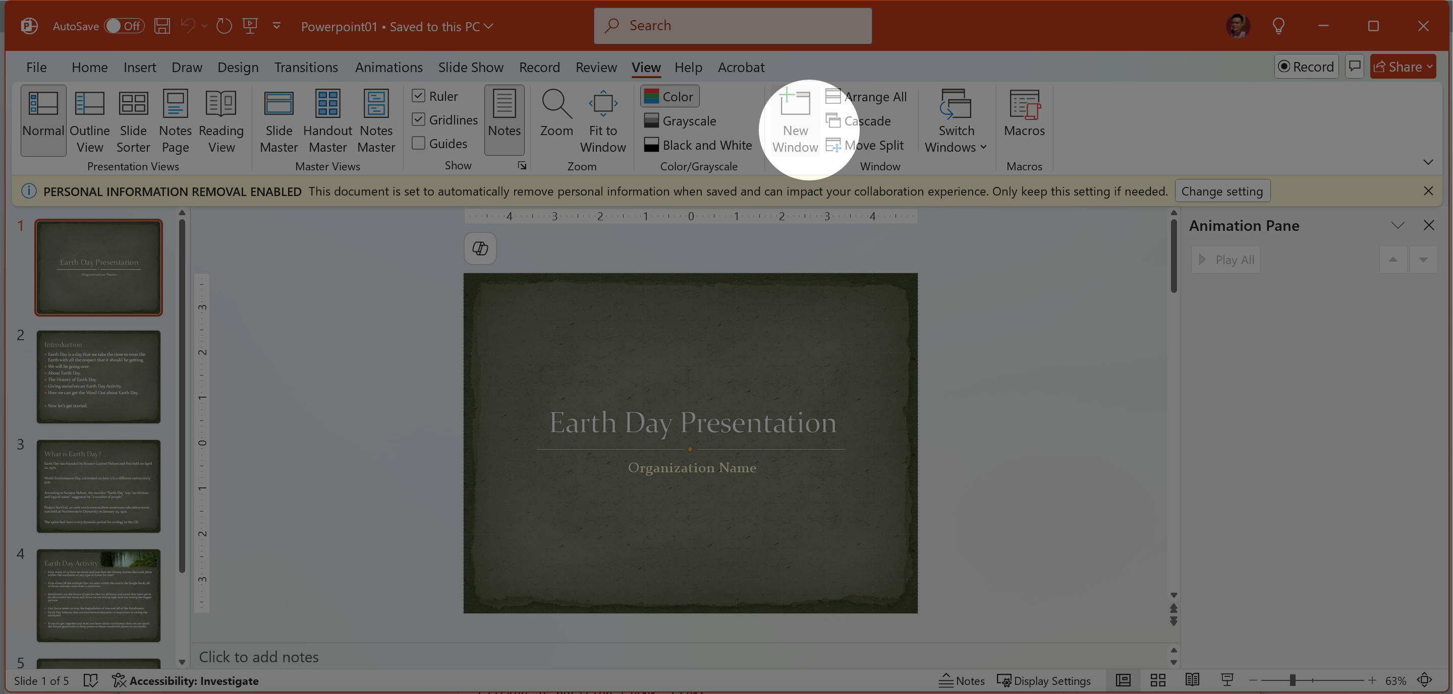Open a New Window
Image resolution: width=1453 pixels, height=694 pixels.
pyautogui.click(x=795, y=120)
